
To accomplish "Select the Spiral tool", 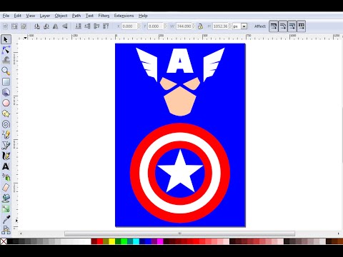I will click(x=6, y=124).
